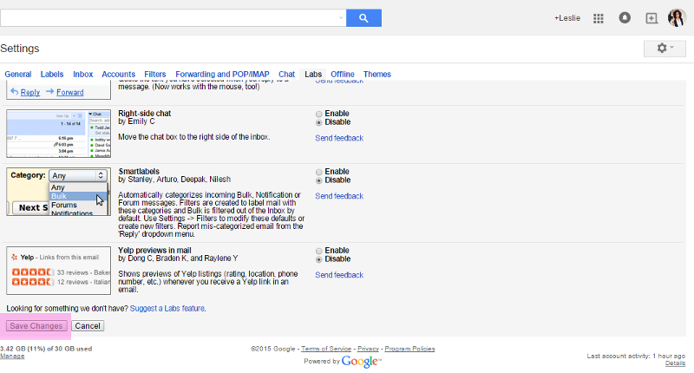This screenshot has width=694, height=373.
Task: Open the Google apps grid icon
Action: (599, 18)
